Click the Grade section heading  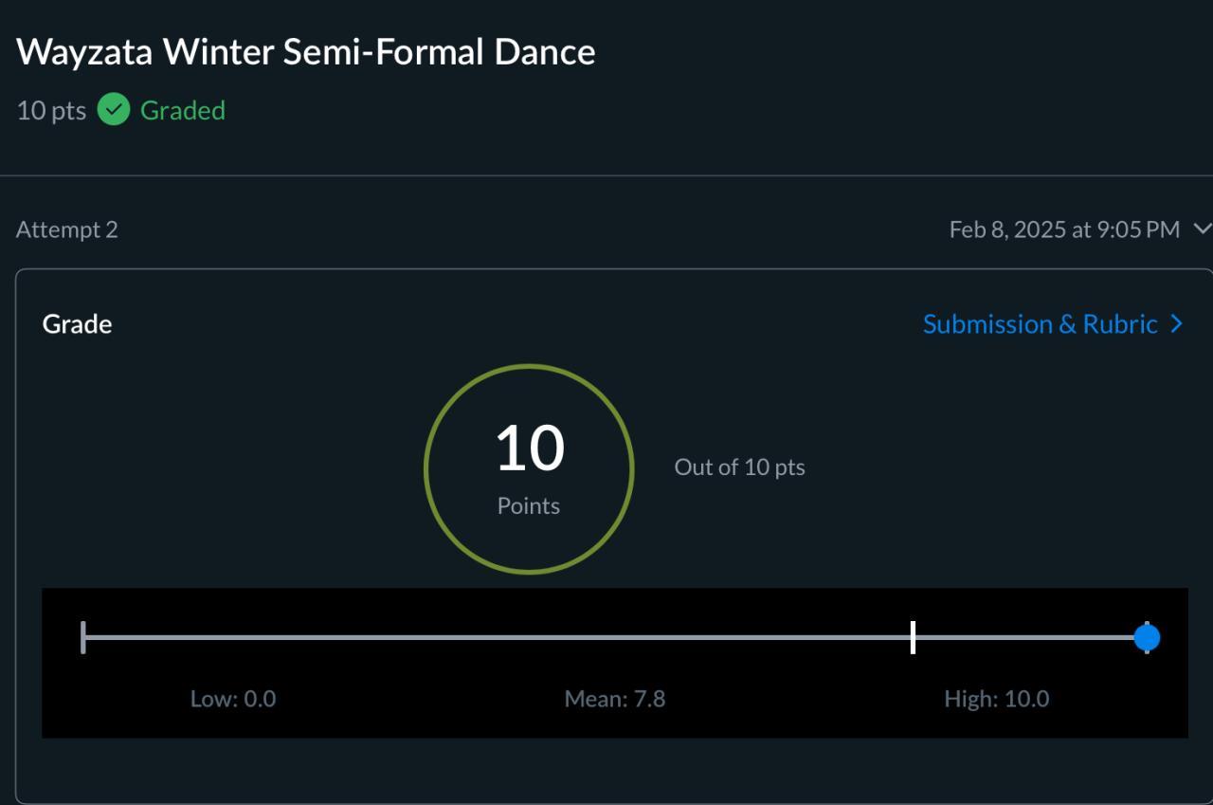coord(77,324)
